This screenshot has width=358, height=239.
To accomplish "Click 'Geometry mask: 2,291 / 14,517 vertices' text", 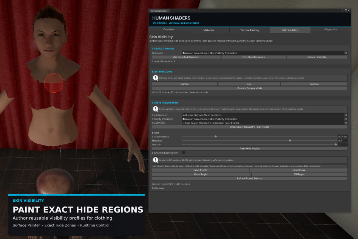I will (171, 184).
